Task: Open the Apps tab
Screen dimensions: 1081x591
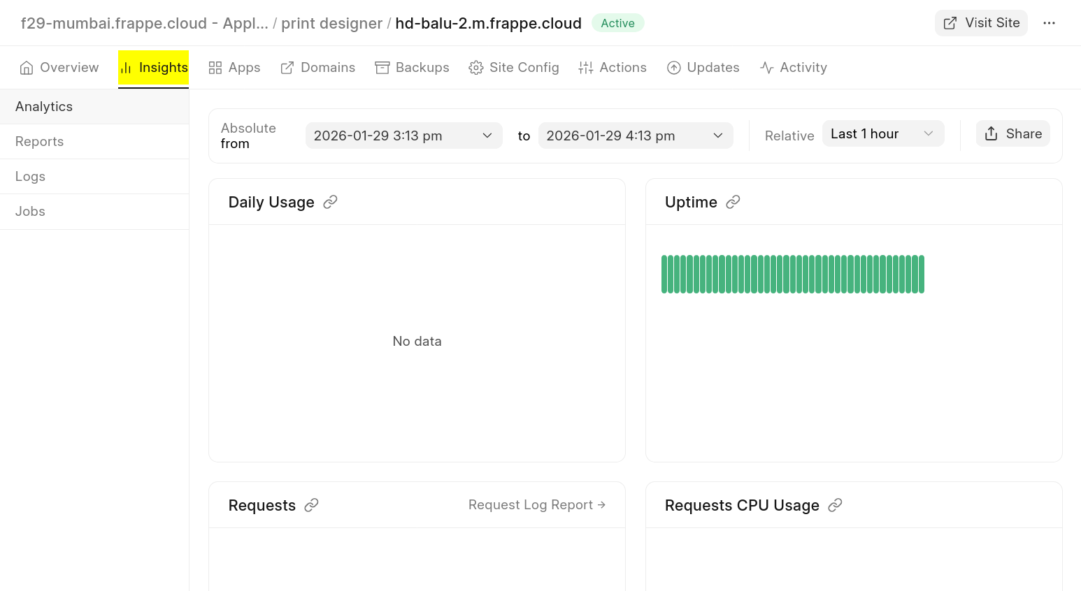Action: tap(234, 68)
